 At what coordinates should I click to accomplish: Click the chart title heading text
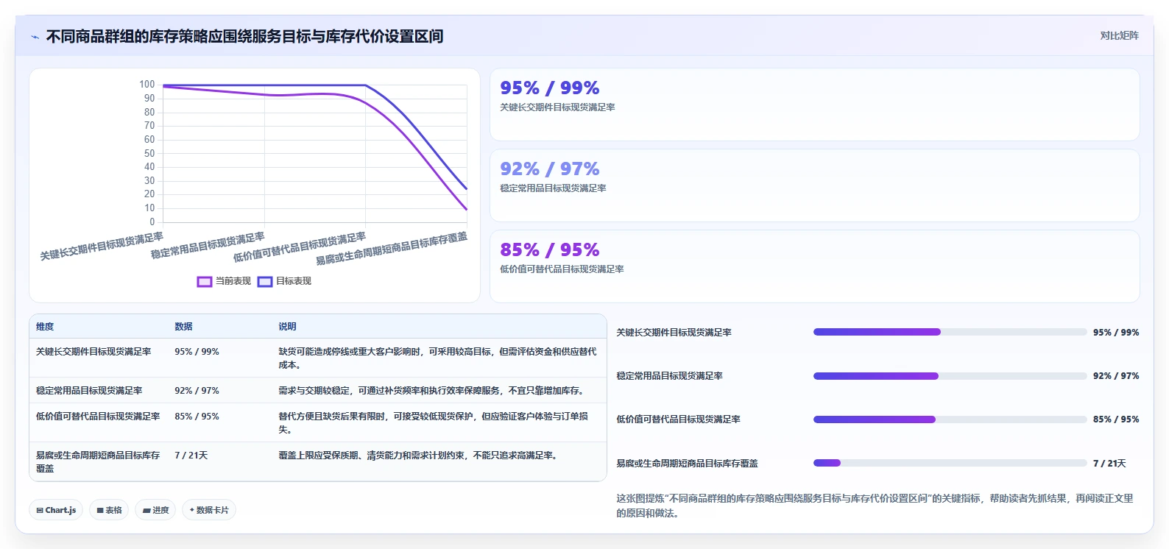[244, 36]
